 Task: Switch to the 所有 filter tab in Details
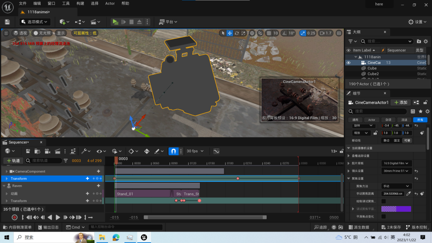point(420,120)
